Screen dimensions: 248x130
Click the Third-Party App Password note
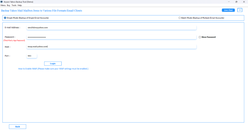point(14,41)
